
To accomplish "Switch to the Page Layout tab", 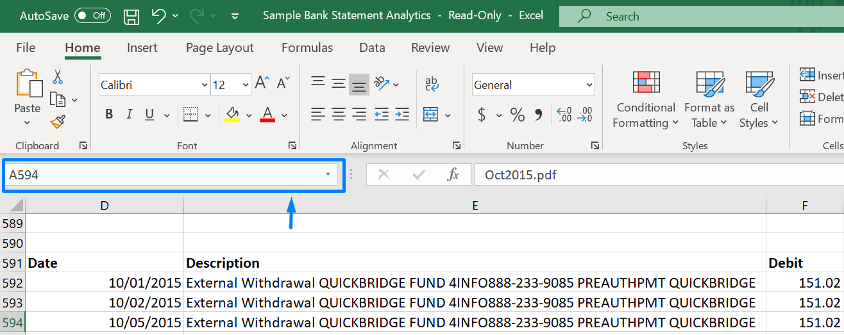I will (220, 47).
